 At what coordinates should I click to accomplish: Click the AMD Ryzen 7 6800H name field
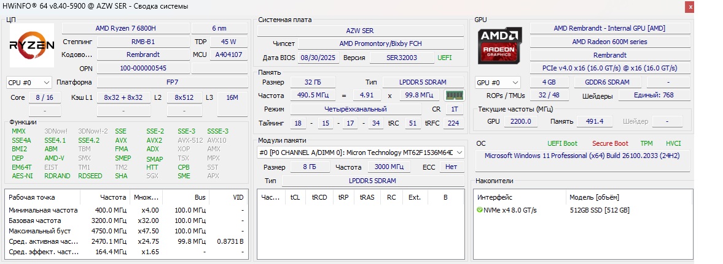pos(126,28)
